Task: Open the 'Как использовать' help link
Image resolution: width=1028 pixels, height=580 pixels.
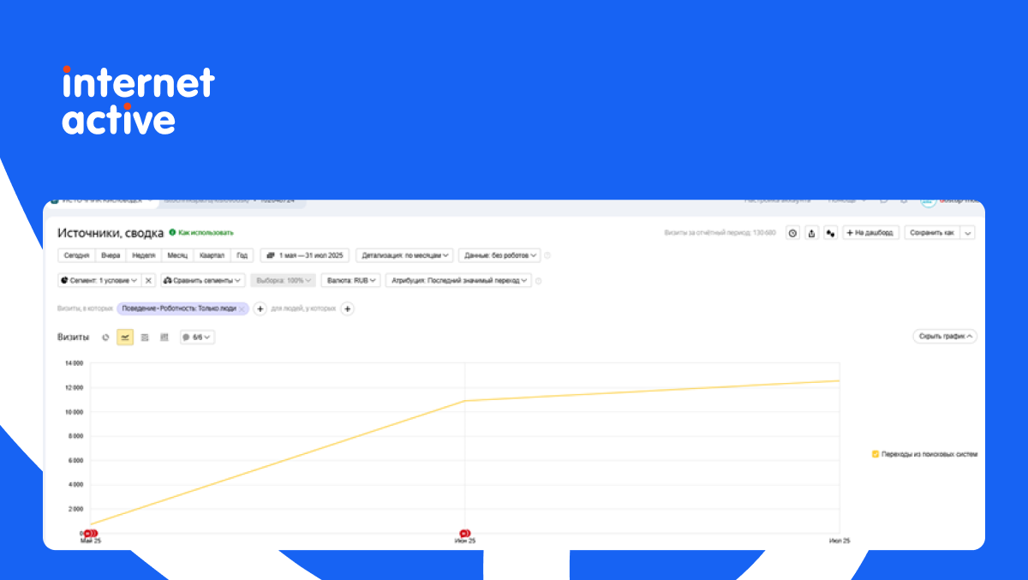Action: (x=201, y=232)
